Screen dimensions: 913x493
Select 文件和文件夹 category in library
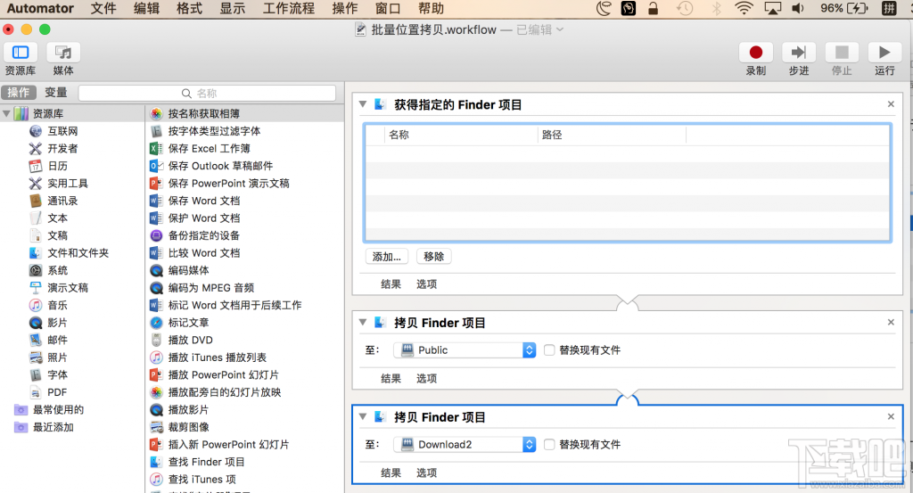[x=78, y=253]
